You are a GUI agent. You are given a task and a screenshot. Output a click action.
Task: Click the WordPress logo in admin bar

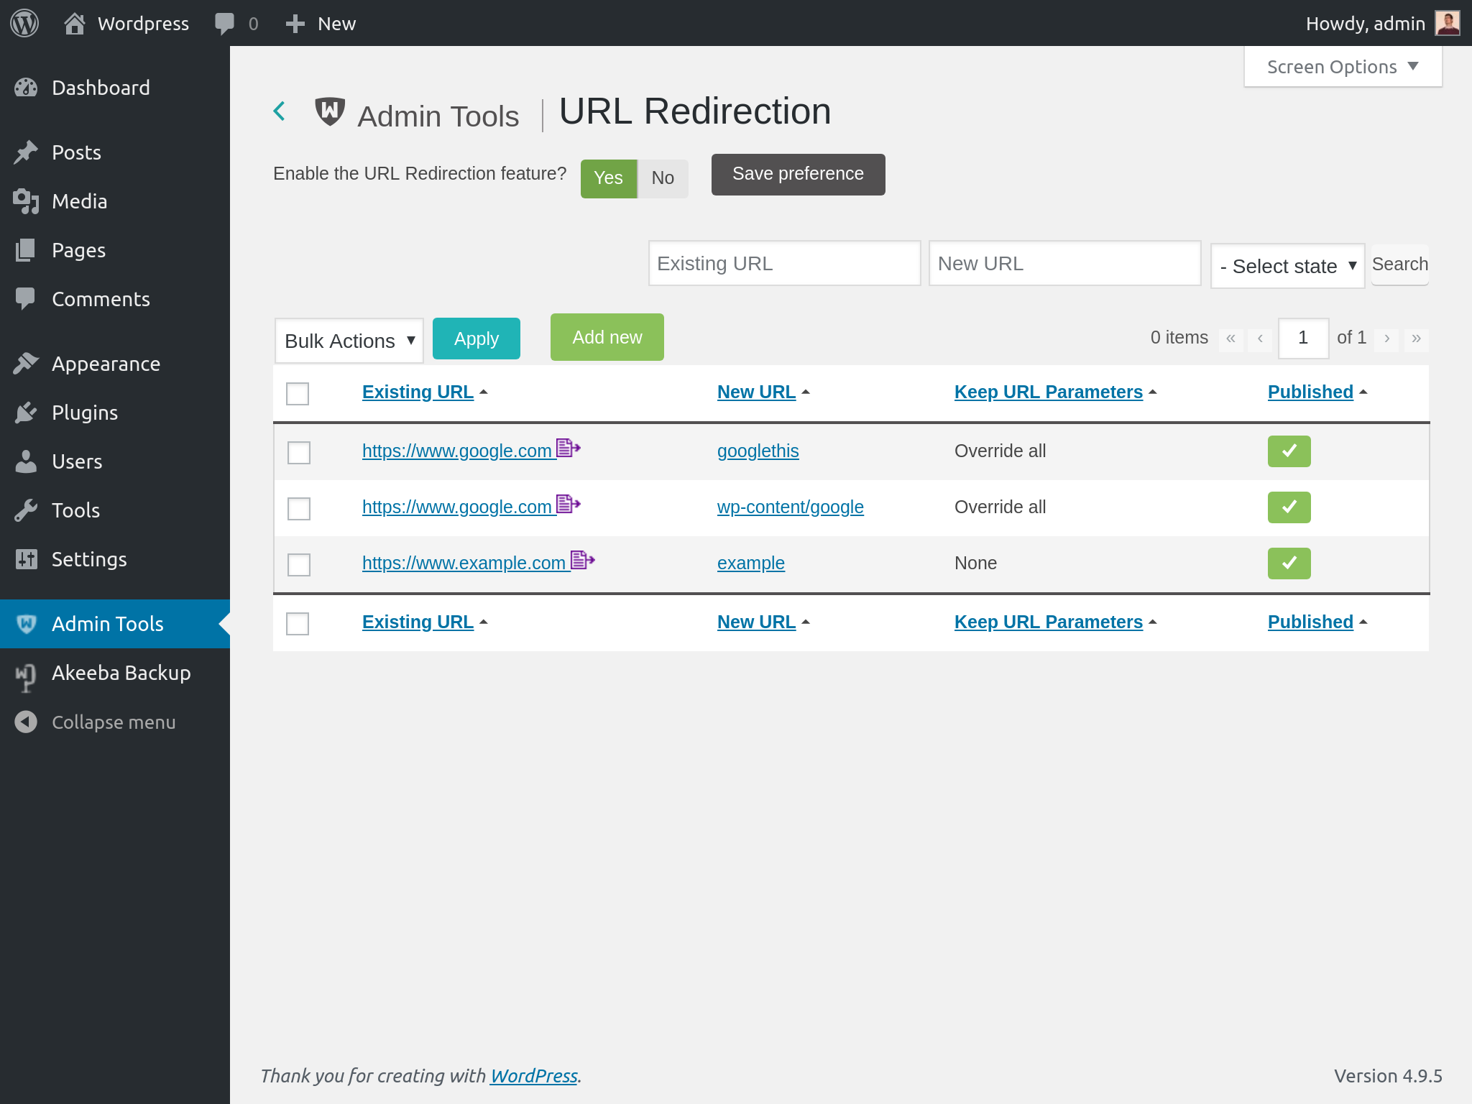pos(24,23)
